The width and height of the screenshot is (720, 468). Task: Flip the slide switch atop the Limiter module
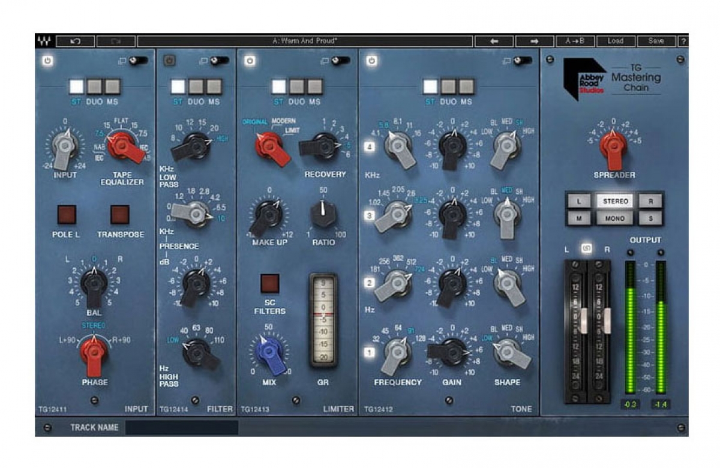340,61
